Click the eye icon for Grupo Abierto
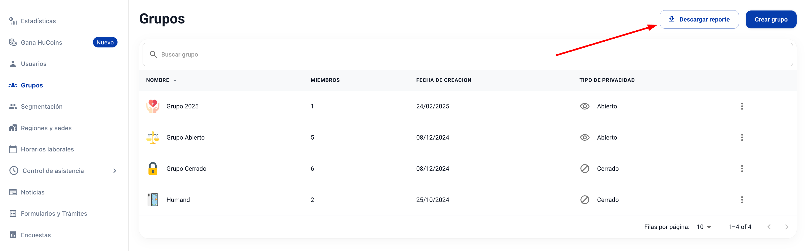 click(x=585, y=137)
